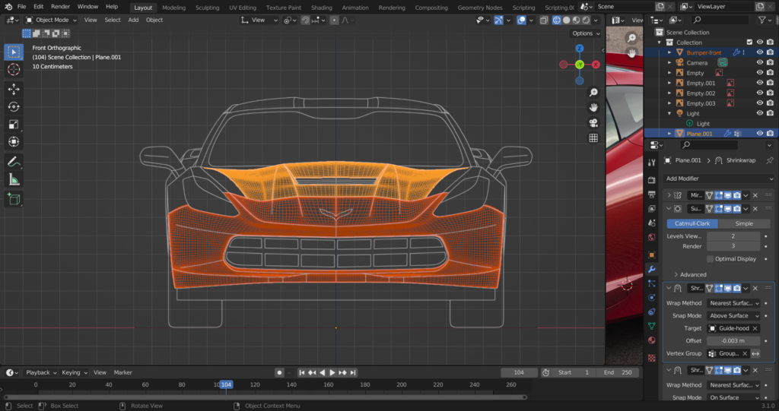The image size is (779, 411).
Task: Uncheck the Collection exclude checkbox
Action: 749,43
